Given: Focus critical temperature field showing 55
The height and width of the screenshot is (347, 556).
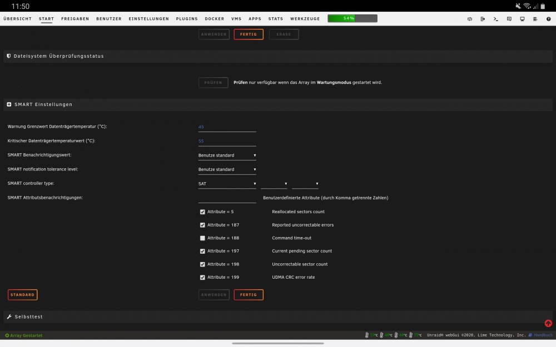Looking at the screenshot, I should (x=227, y=141).
